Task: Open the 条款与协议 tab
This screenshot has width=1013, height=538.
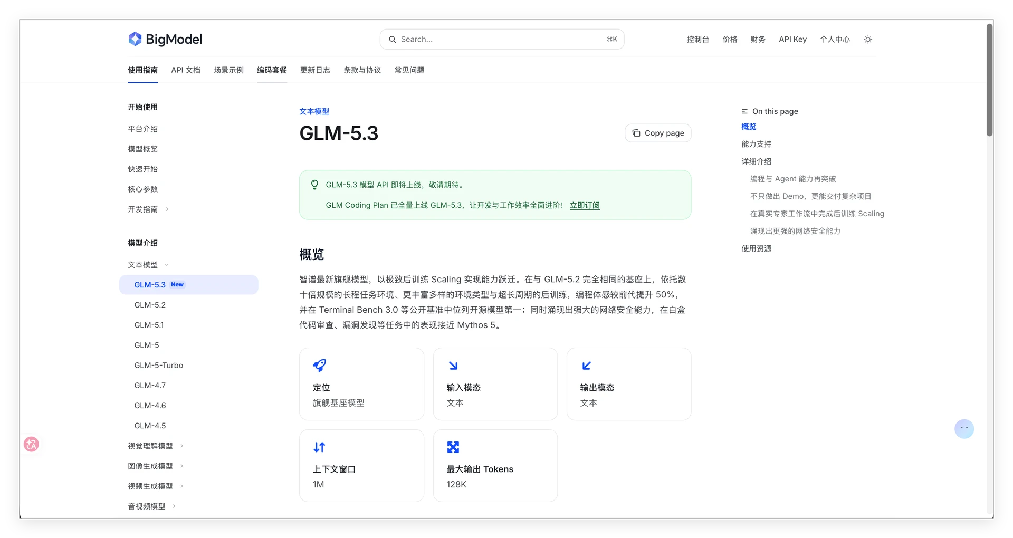Action: click(362, 70)
